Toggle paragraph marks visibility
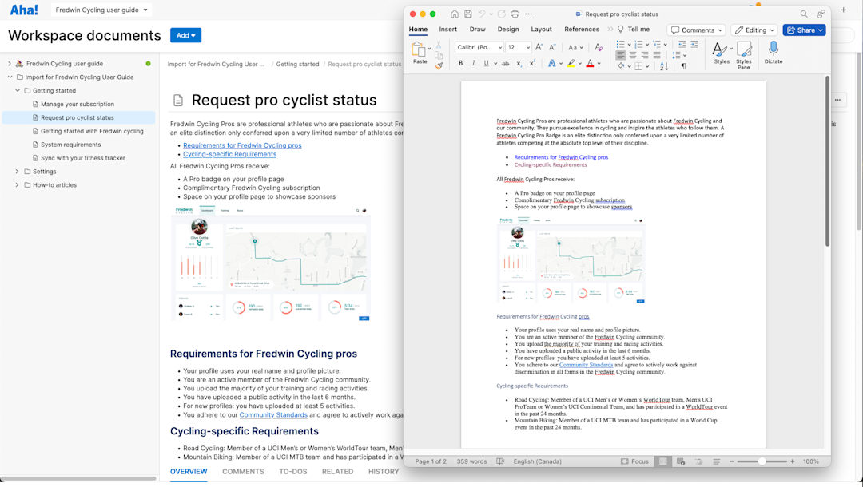The image size is (863, 487). tap(684, 65)
